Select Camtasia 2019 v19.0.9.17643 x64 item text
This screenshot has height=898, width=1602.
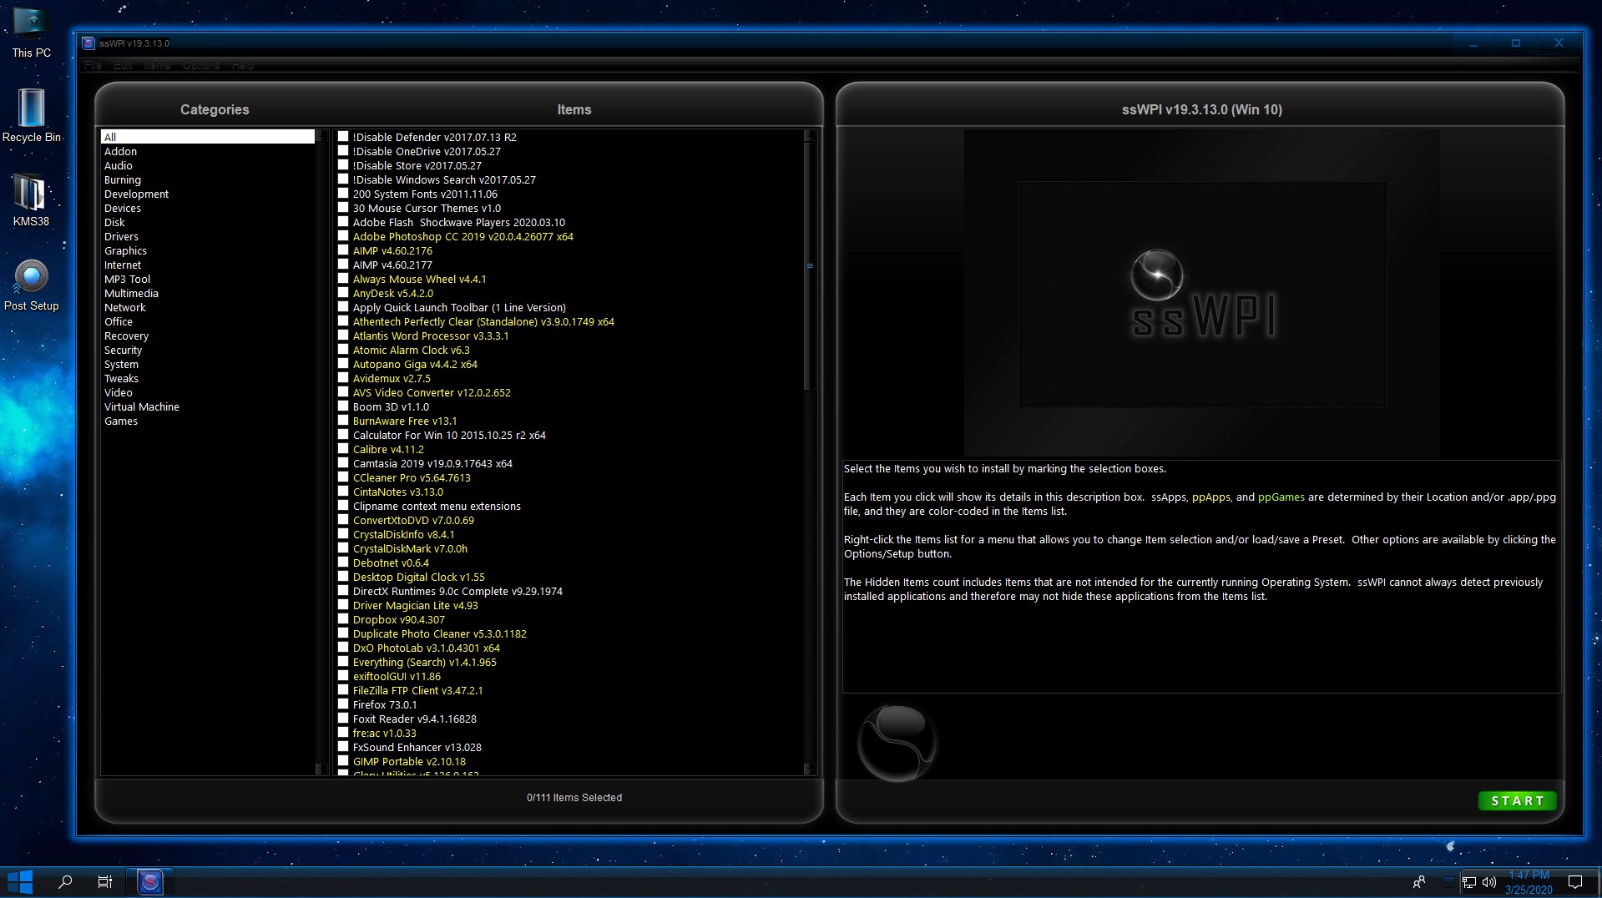pos(432,463)
